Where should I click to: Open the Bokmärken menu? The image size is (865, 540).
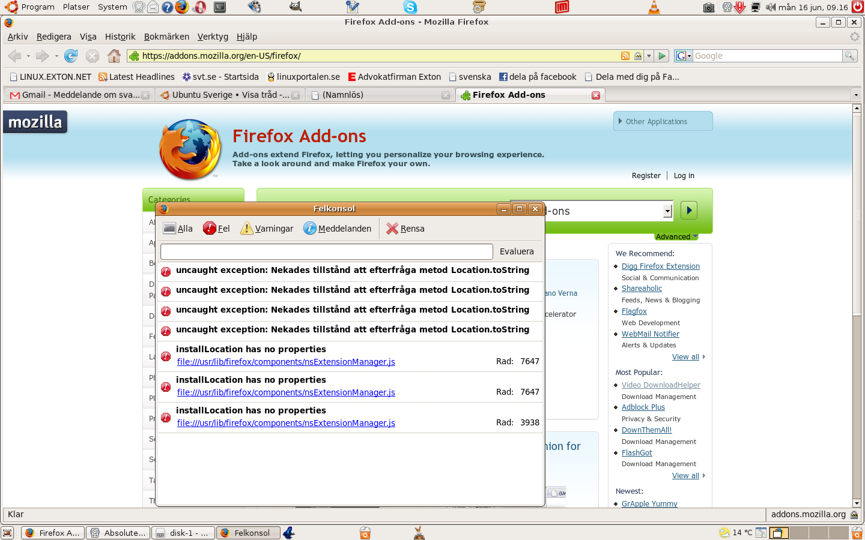click(x=166, y=37)
